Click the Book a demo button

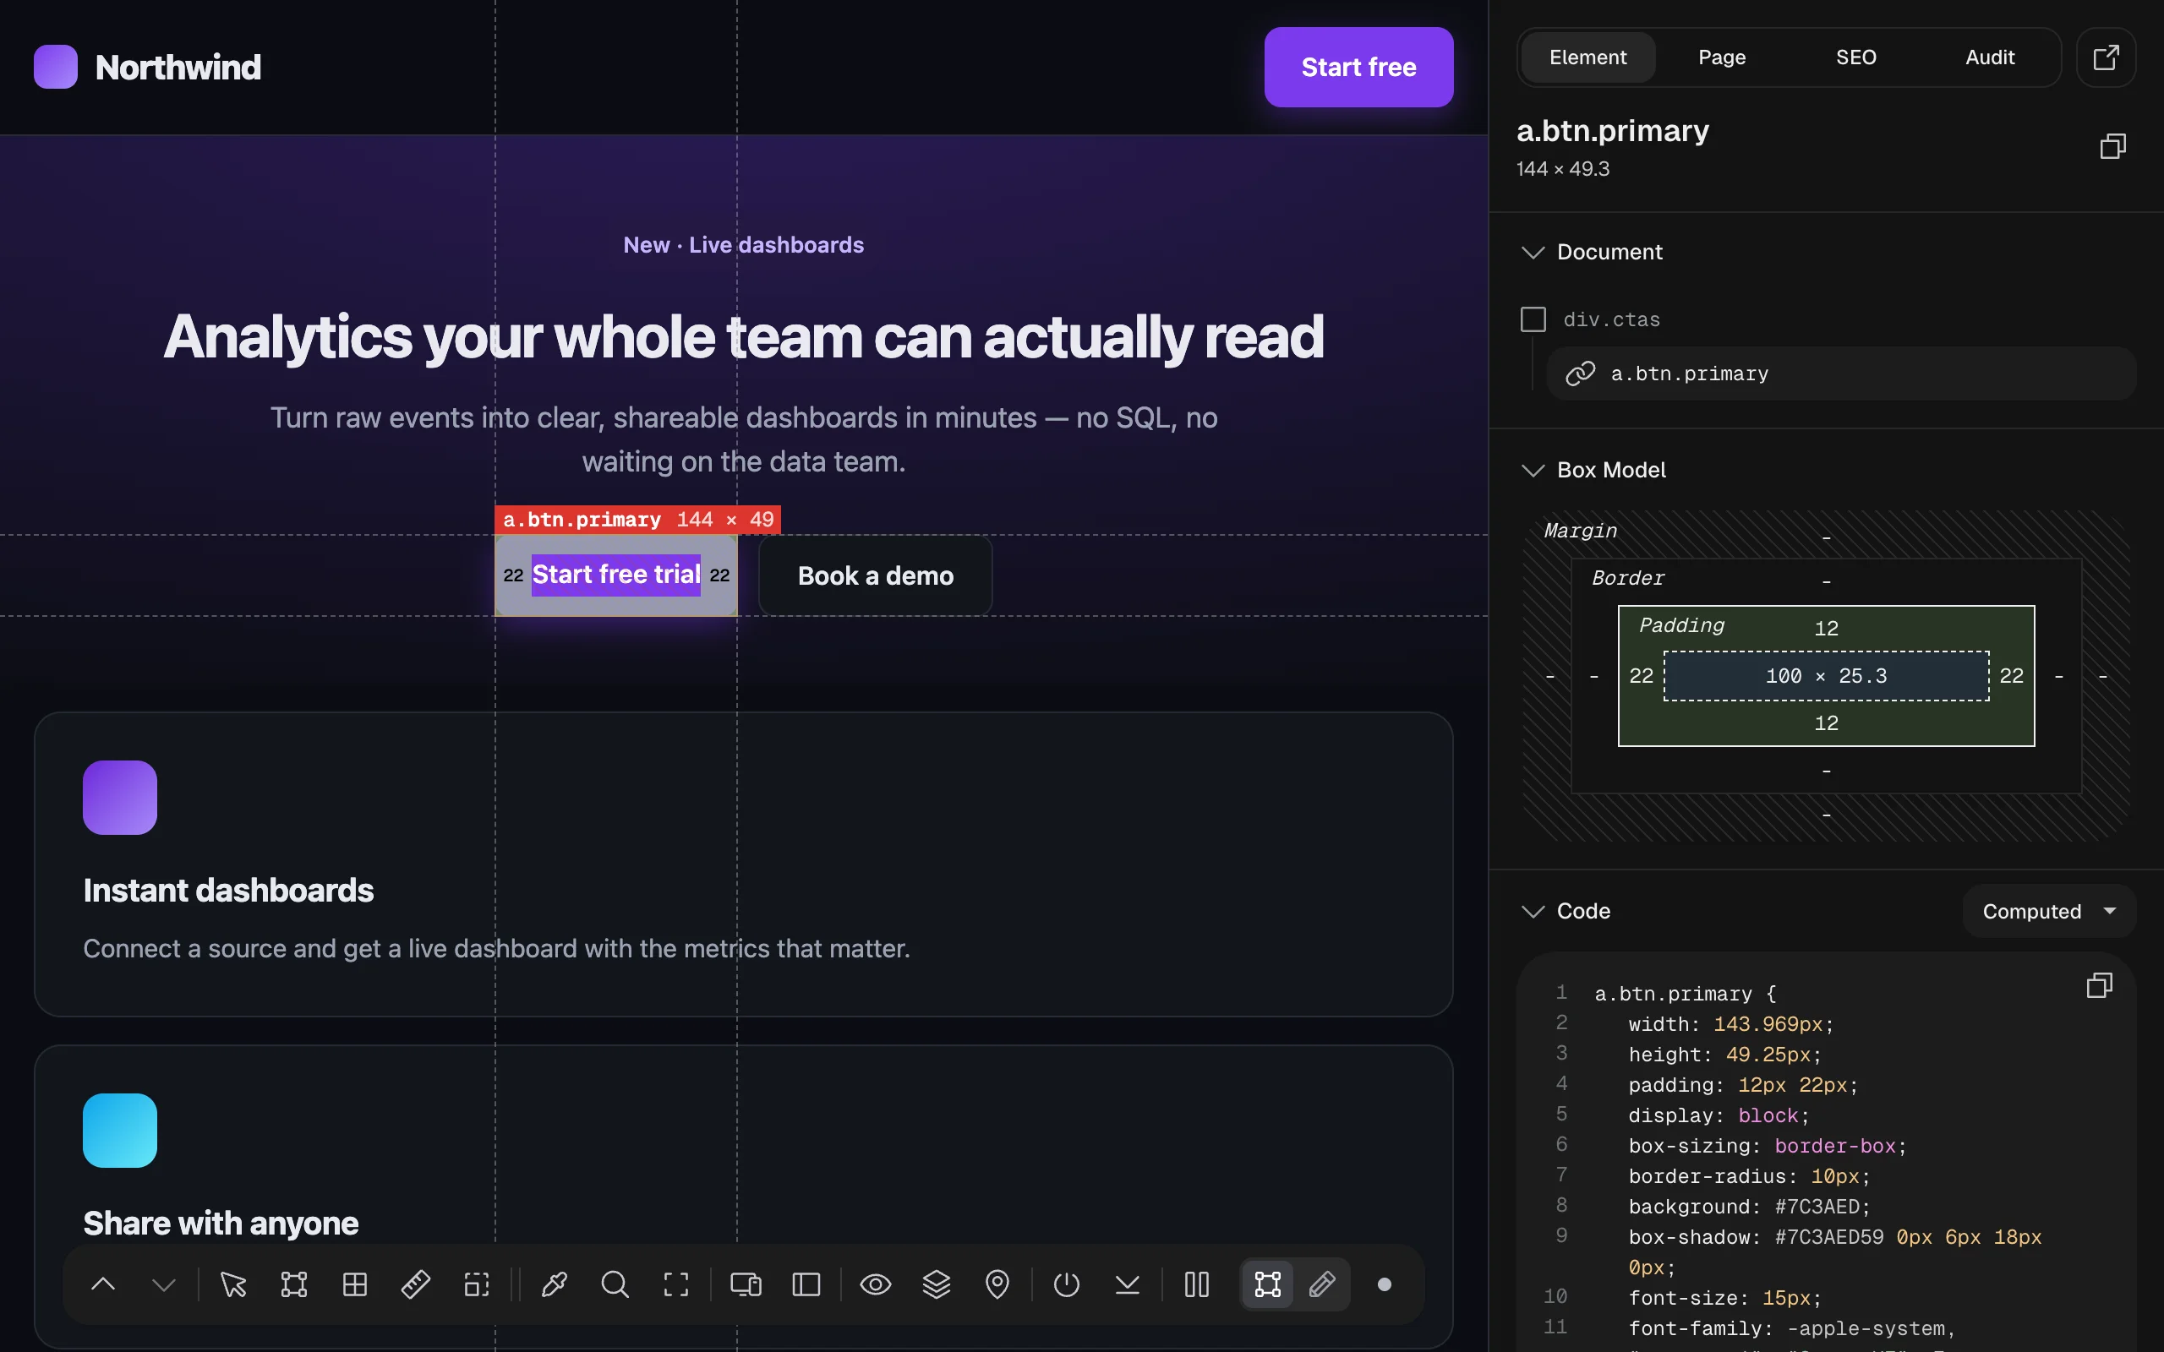pyautogui.click(x=876, y=575)
